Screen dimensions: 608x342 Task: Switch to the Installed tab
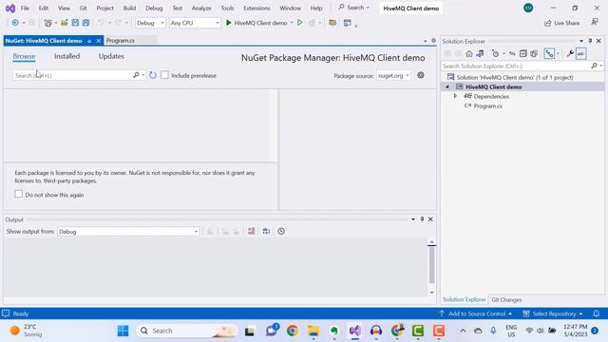[67, 56]
